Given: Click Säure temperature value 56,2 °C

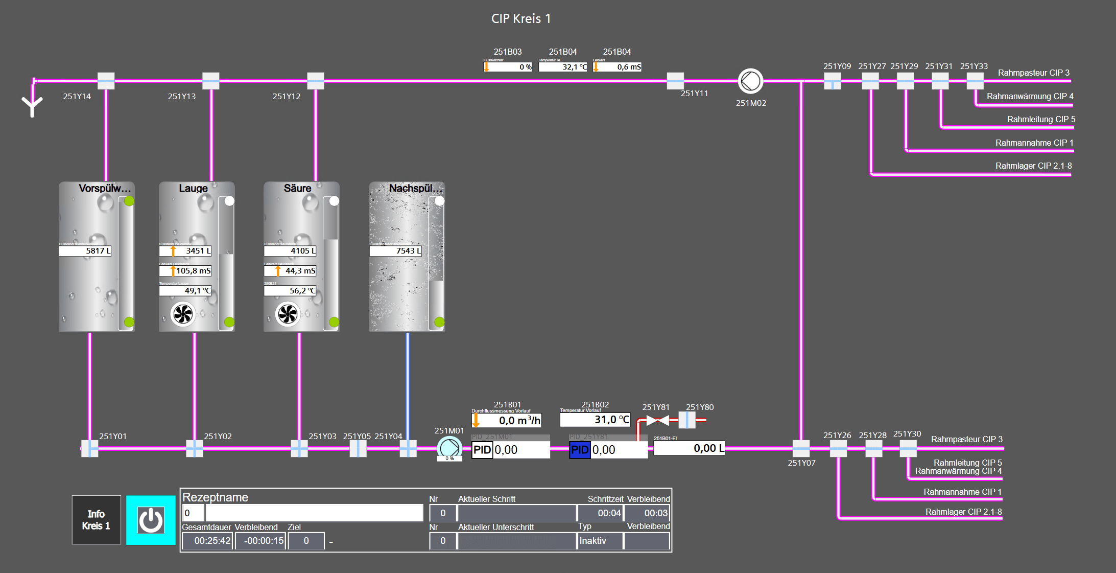Looking at the screenshot, I should pyautogui.click(x=290, y=291).
